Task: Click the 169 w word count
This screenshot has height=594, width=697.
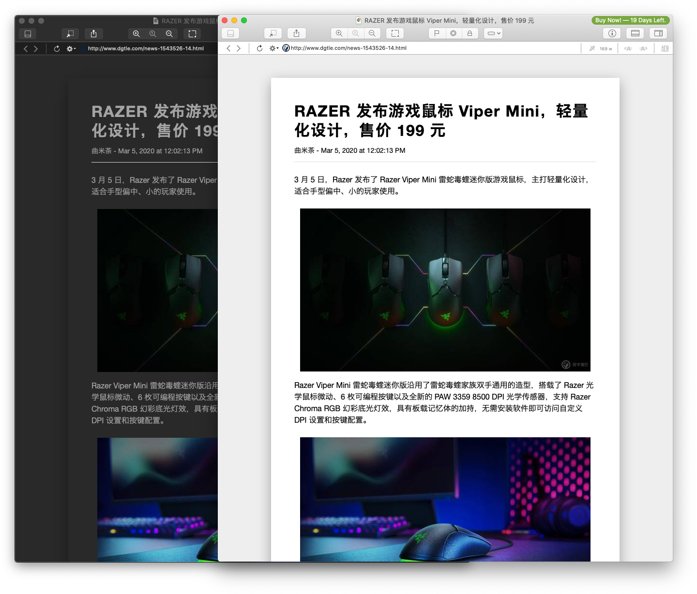Action: [x=606, y=48]
